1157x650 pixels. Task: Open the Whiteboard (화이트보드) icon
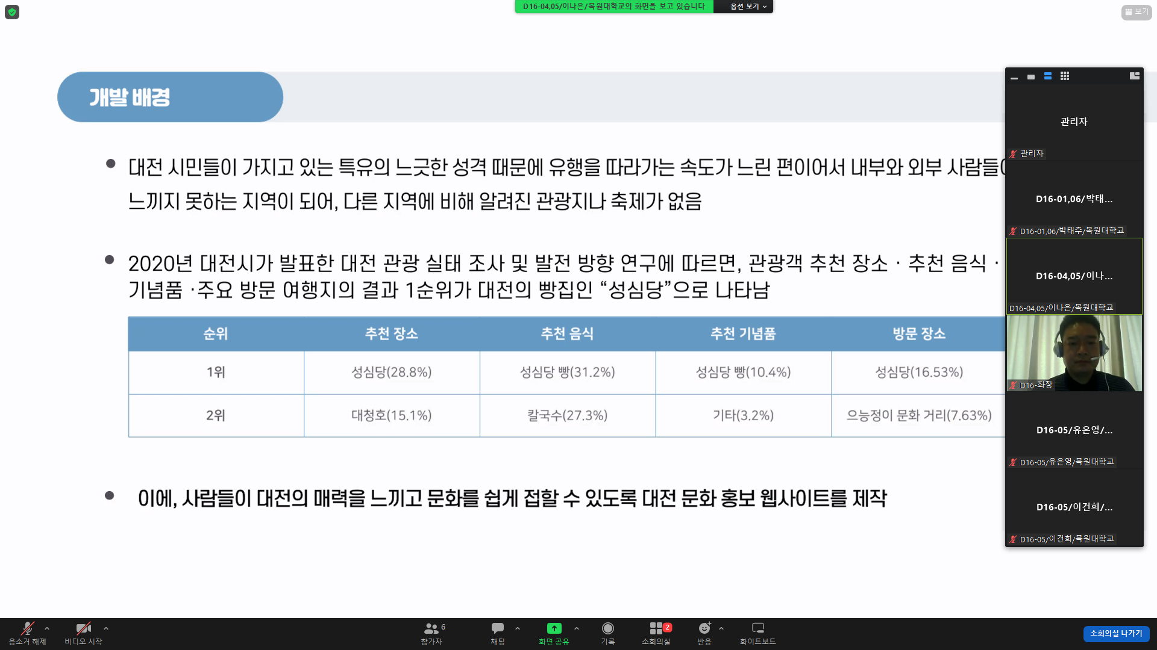click(x=757, y=629)
